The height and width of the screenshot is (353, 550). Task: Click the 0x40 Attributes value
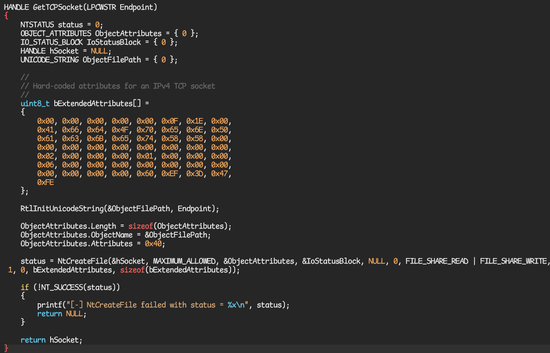[x=153, y=244]
